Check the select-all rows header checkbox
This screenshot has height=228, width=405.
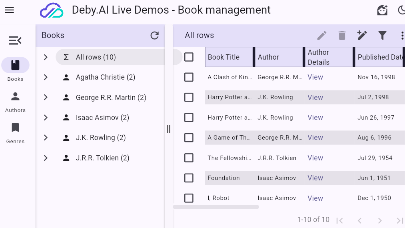click(x=189, y=57)
